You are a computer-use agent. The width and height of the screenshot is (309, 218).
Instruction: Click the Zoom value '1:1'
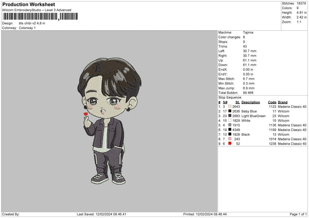(x=299, y=22)
